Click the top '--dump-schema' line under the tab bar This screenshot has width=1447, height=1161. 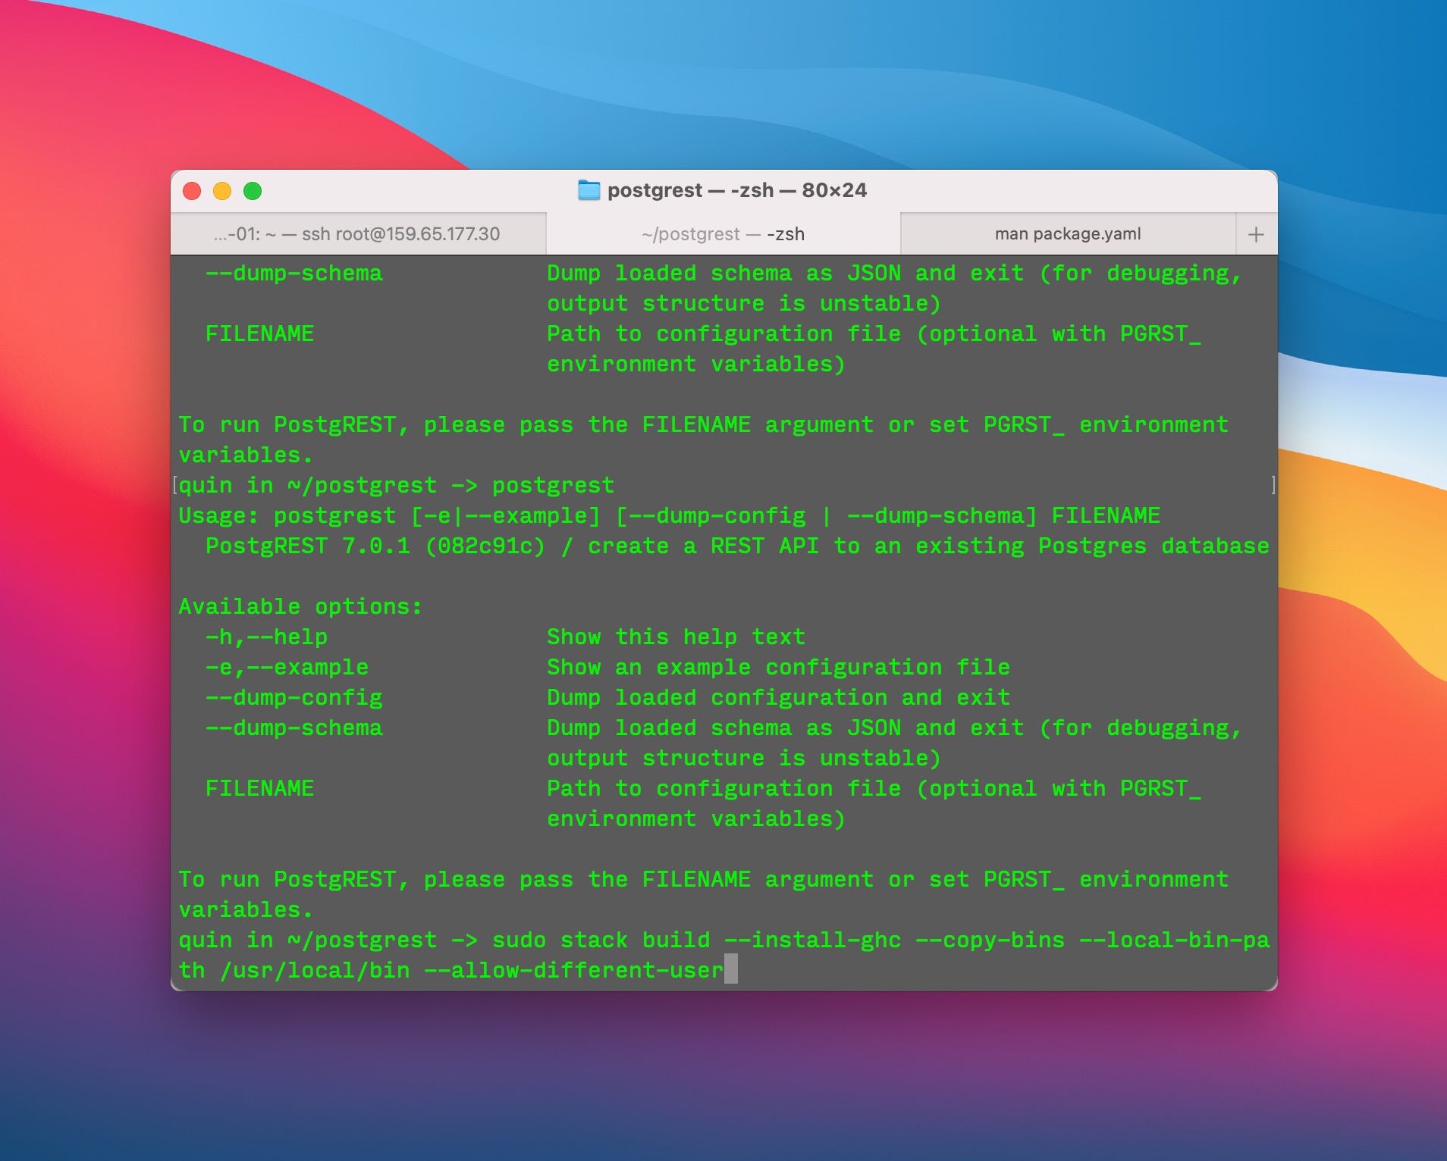(294, 273)
